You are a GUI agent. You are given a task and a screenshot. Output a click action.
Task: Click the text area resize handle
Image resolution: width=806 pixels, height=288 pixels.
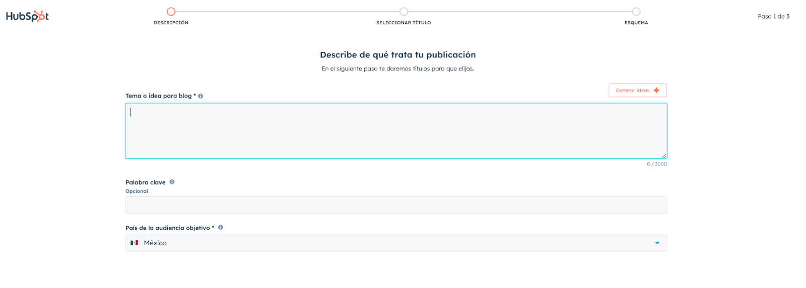[664, 156]
